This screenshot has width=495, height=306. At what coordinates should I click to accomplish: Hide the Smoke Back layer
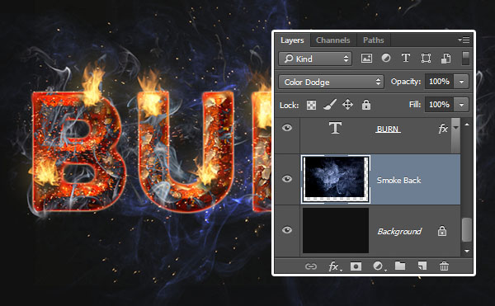287,179
